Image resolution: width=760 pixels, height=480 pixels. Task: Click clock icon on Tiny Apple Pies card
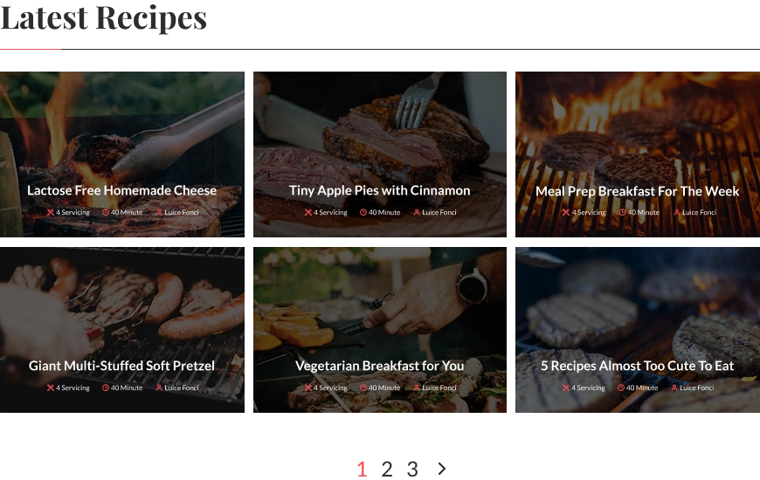click(363, 212)
